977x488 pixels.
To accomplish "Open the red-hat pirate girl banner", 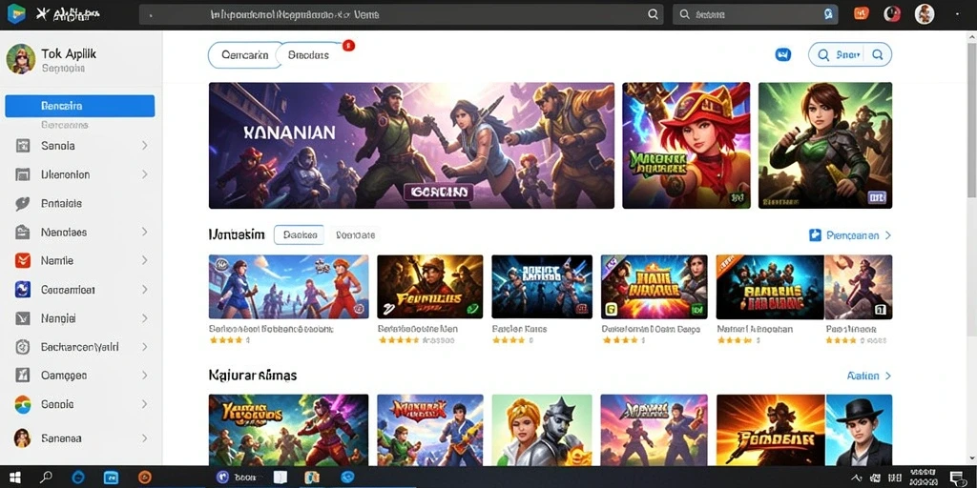I will point(686,145).
